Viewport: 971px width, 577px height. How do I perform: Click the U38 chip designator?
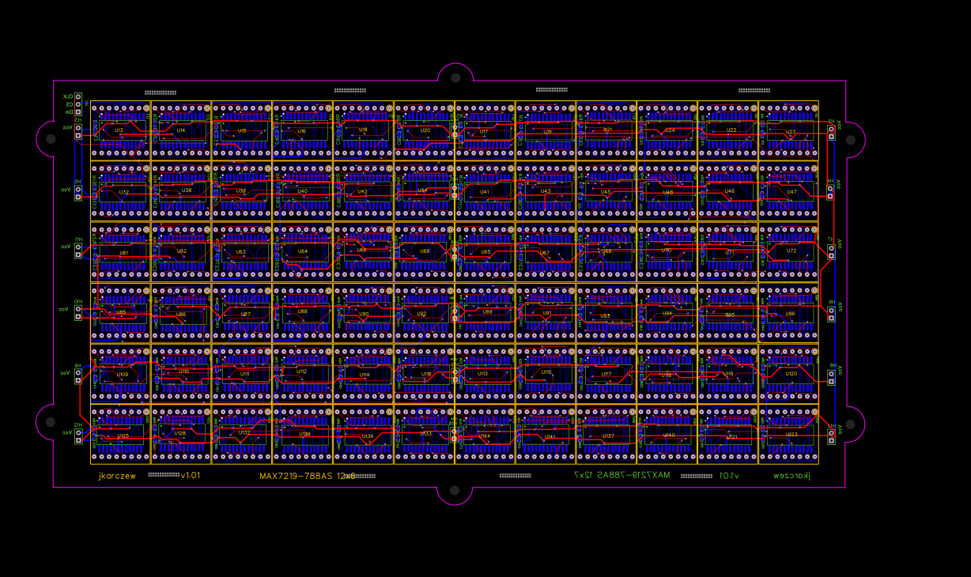(187, 190)
